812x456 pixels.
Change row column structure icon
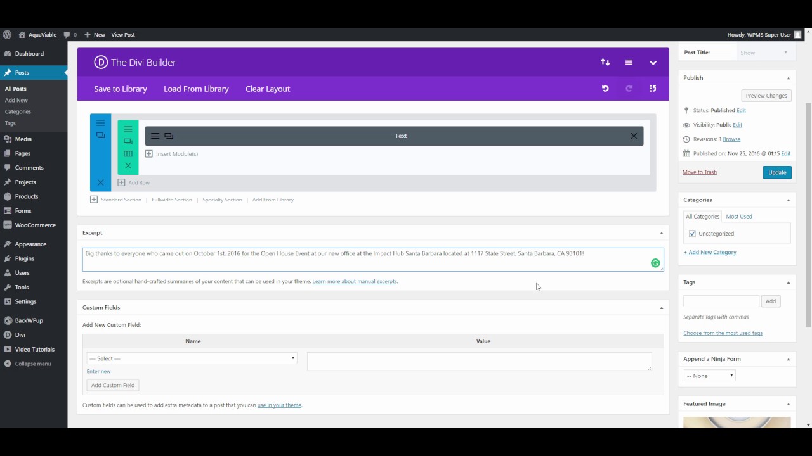pos(128,153)
